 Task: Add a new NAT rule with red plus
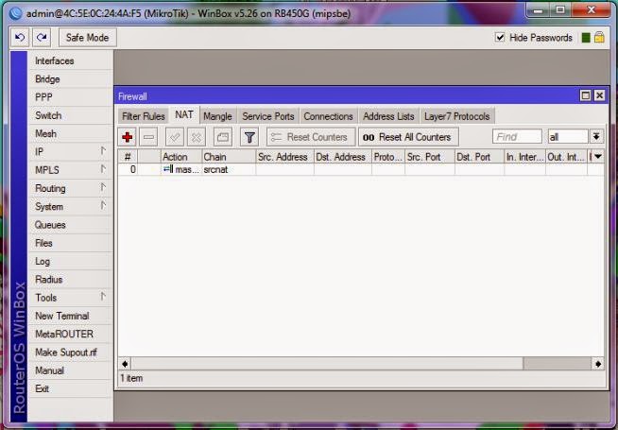point(127,137)
